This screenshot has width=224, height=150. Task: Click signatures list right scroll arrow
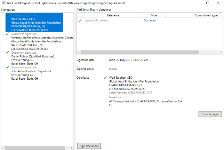point(71,148)
